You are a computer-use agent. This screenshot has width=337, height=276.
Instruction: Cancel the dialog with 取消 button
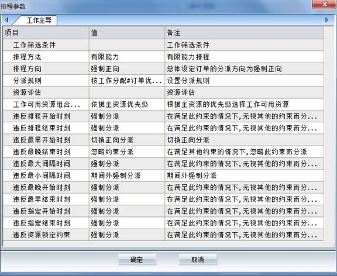point(198,260)
